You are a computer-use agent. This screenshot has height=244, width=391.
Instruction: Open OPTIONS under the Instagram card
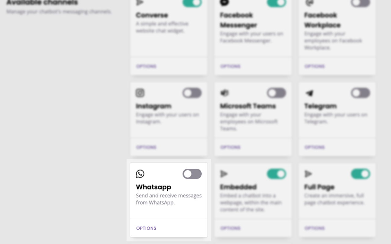[146, 147]
